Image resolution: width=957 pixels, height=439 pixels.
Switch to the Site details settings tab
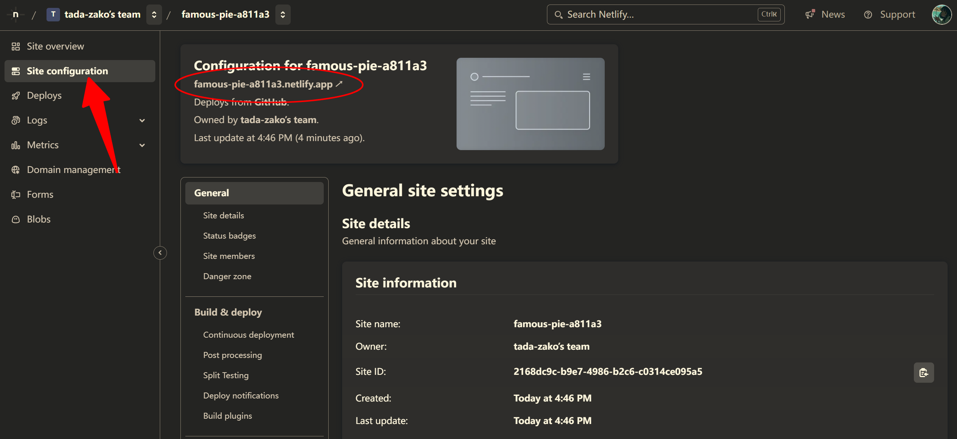pos(223,215)
